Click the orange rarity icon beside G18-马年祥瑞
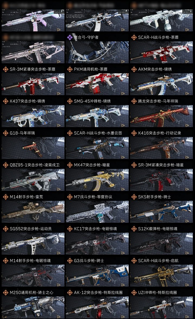 [6, 133]
